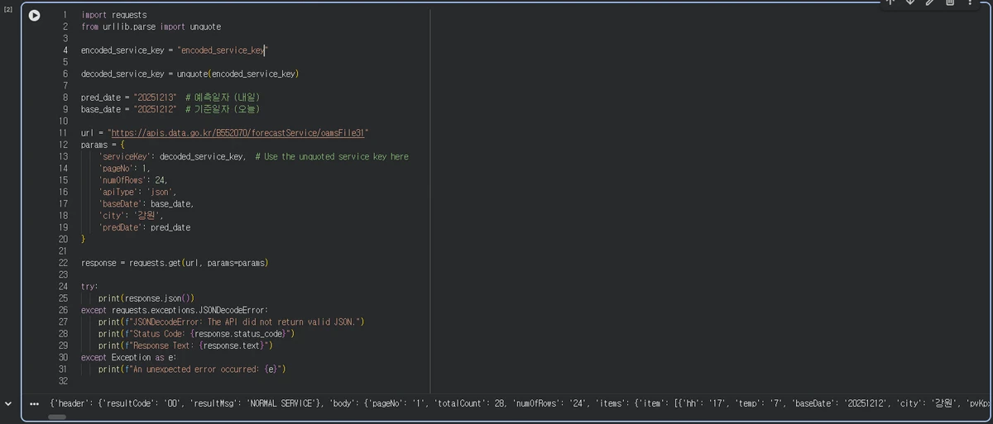
Task: Click the [2] execution count indicator
Action: (8, 10)
